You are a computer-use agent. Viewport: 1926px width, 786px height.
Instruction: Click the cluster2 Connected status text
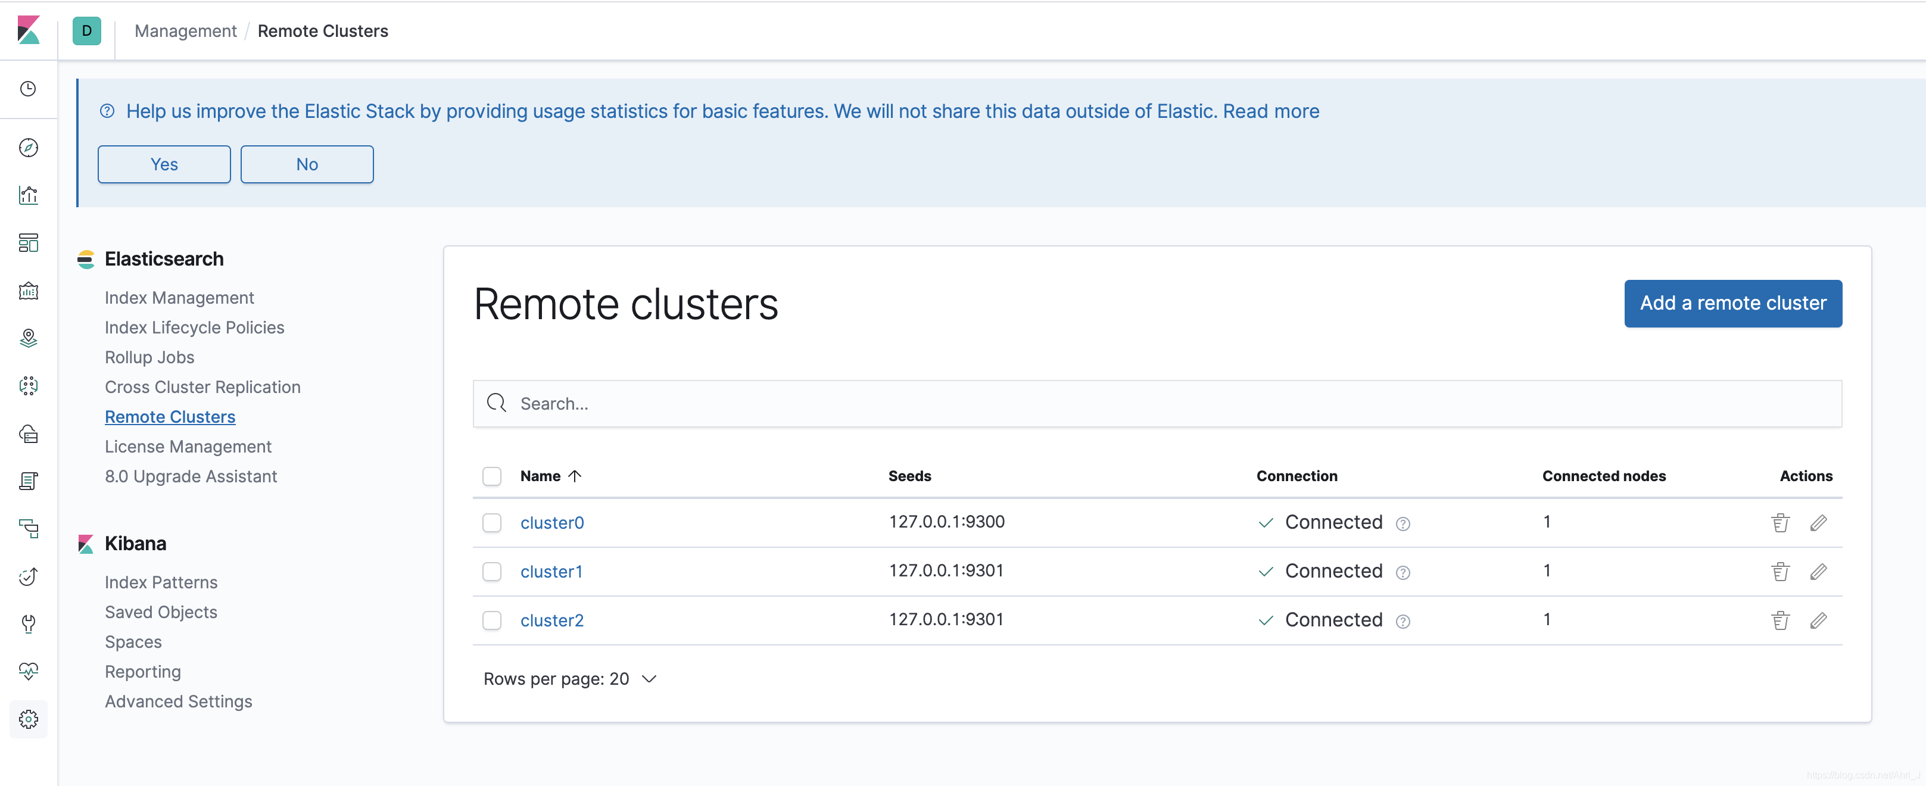[1334, 620]
